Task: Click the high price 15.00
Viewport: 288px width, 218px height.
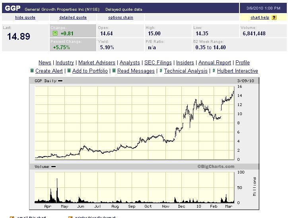Action: pyautogui.click(x=154, y=33)
